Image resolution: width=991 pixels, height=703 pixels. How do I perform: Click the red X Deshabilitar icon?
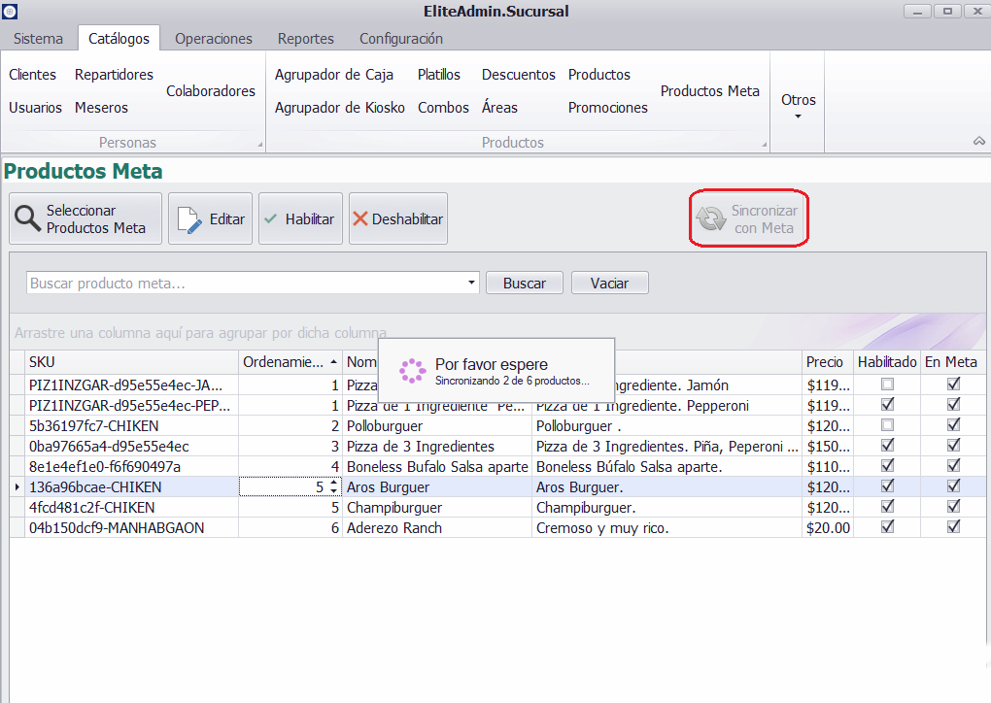click(360, 219)
